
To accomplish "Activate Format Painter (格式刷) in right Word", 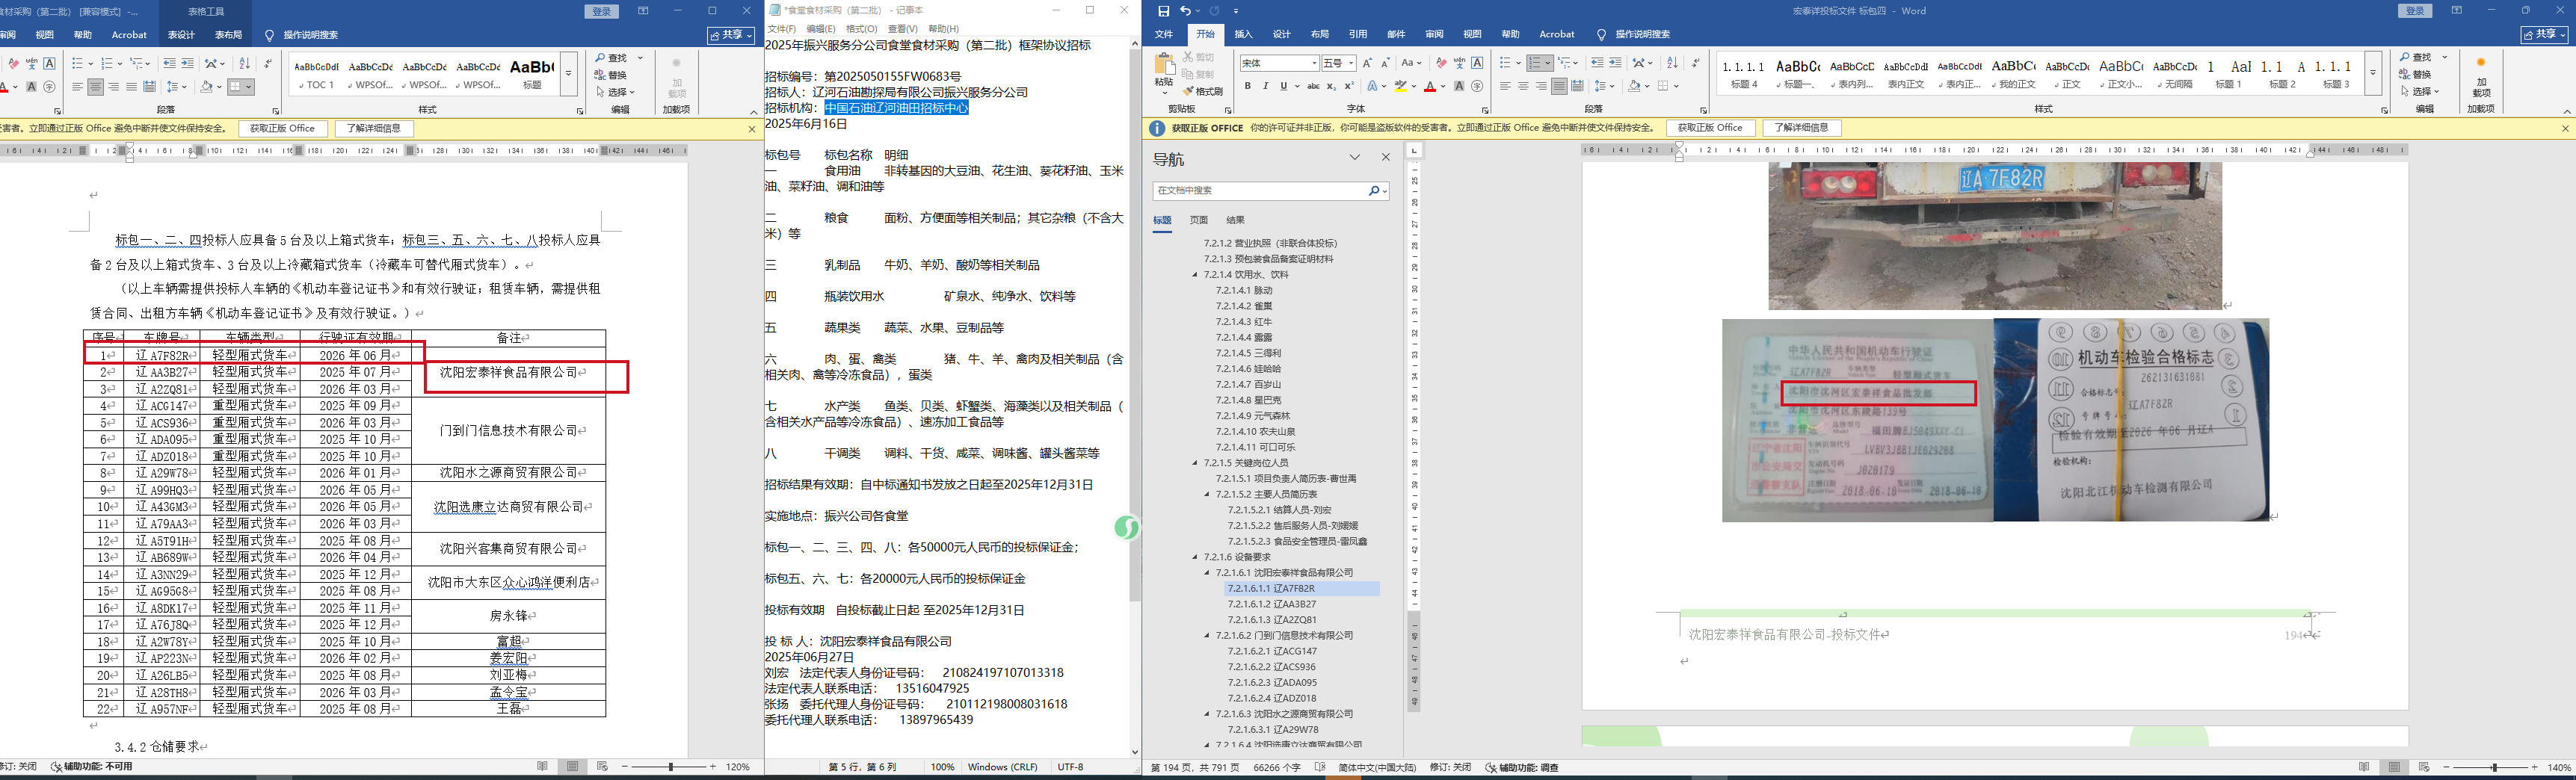I will (1202, 91).
